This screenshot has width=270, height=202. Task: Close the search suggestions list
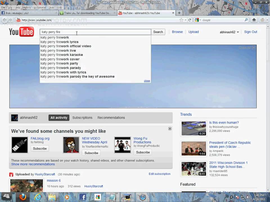pos(147,81)
